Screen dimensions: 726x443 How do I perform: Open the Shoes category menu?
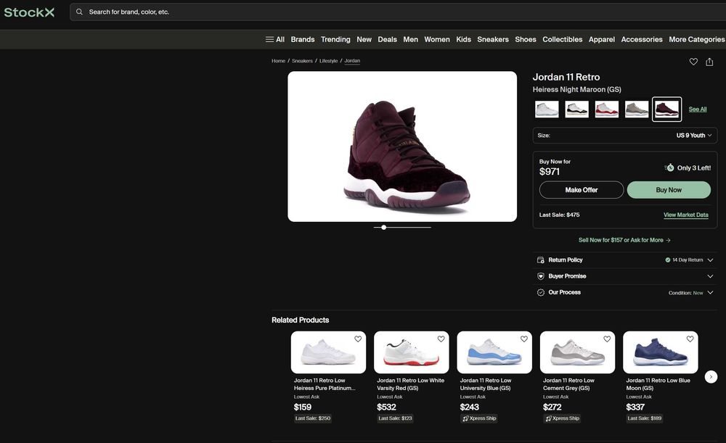click(x=526, y=39)
